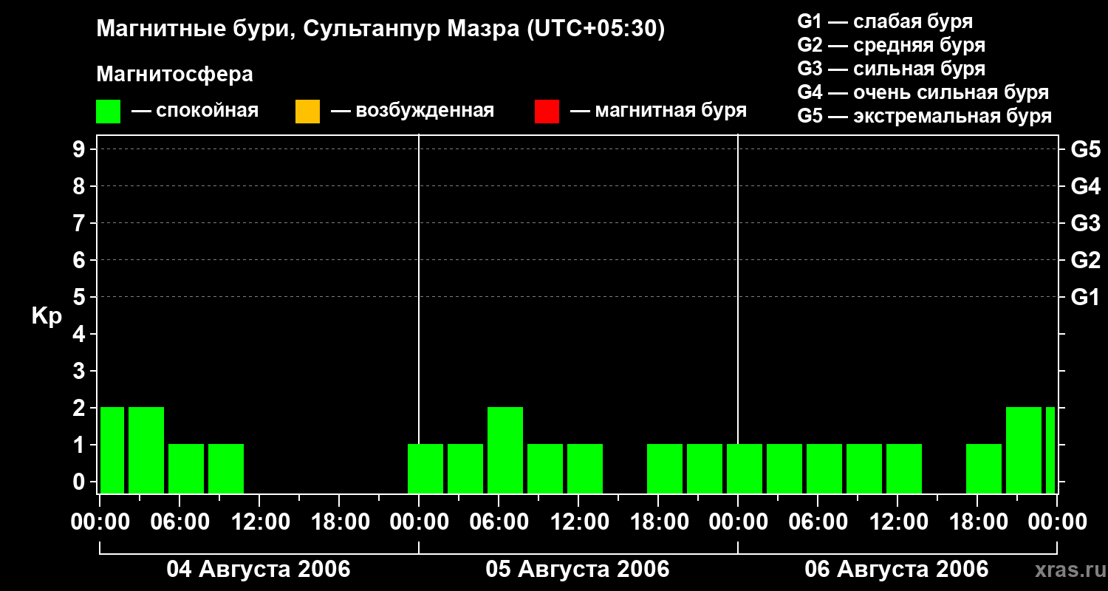Click the 06:00 time label for 05 Августа
1108x591 pixels.
point(499,522)
